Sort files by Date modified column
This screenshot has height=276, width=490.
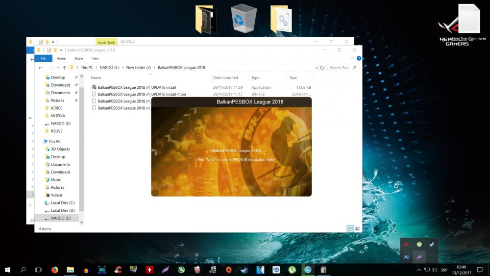tap(225, 77)
